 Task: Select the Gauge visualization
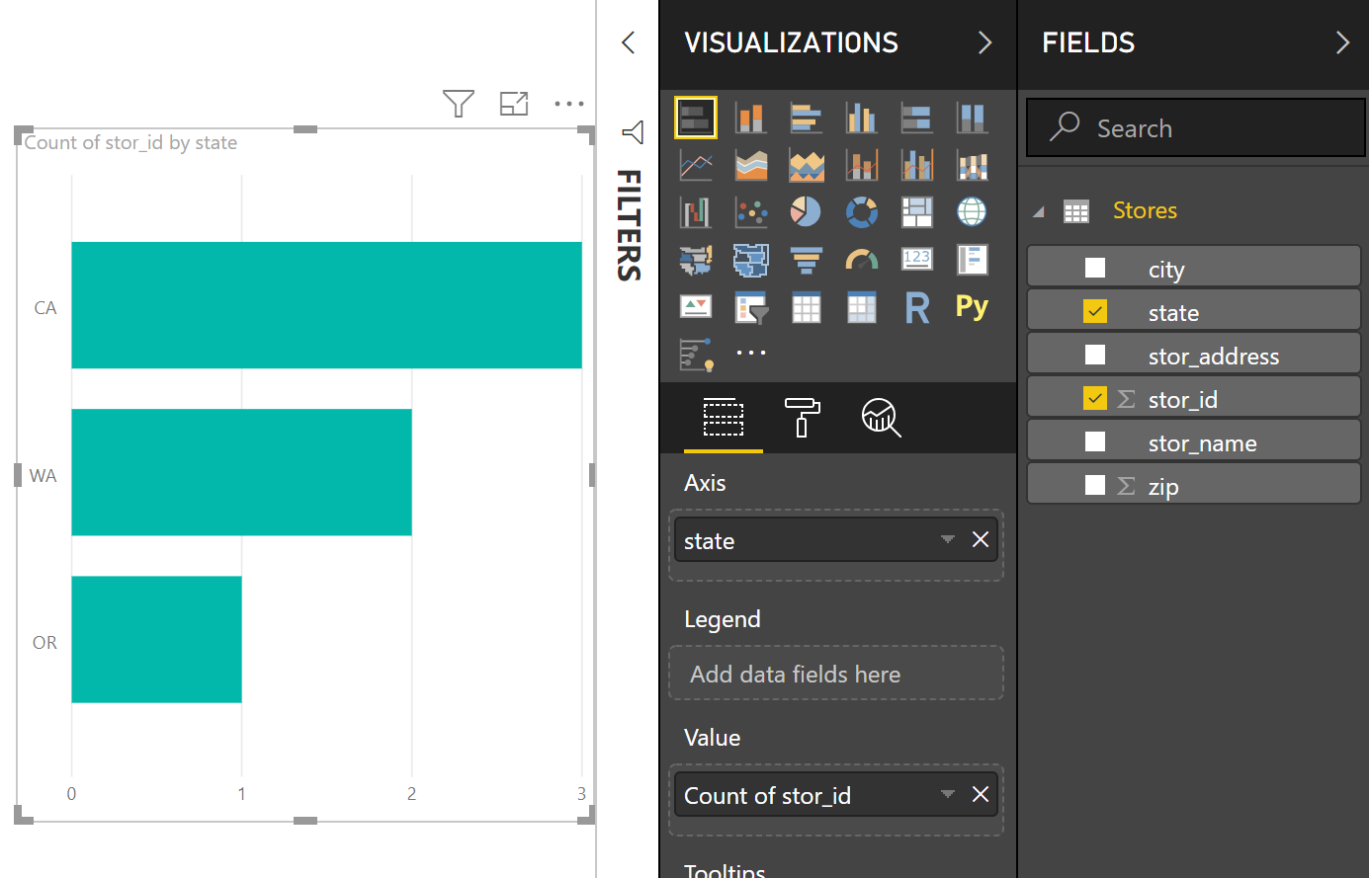coord(861,259)
